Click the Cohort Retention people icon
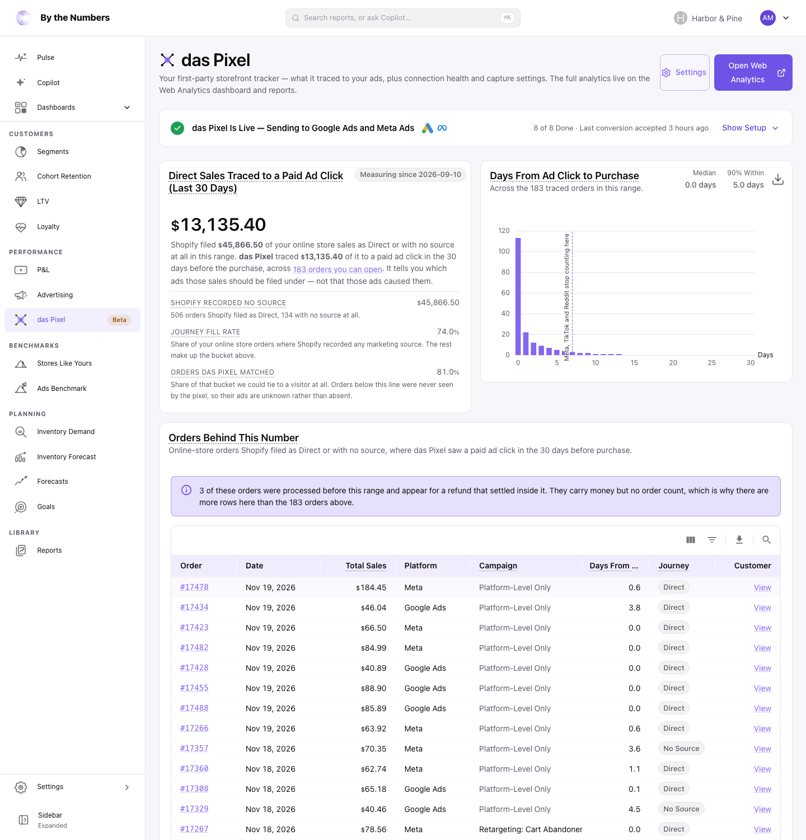806x840 pixels. click(21, 176)
